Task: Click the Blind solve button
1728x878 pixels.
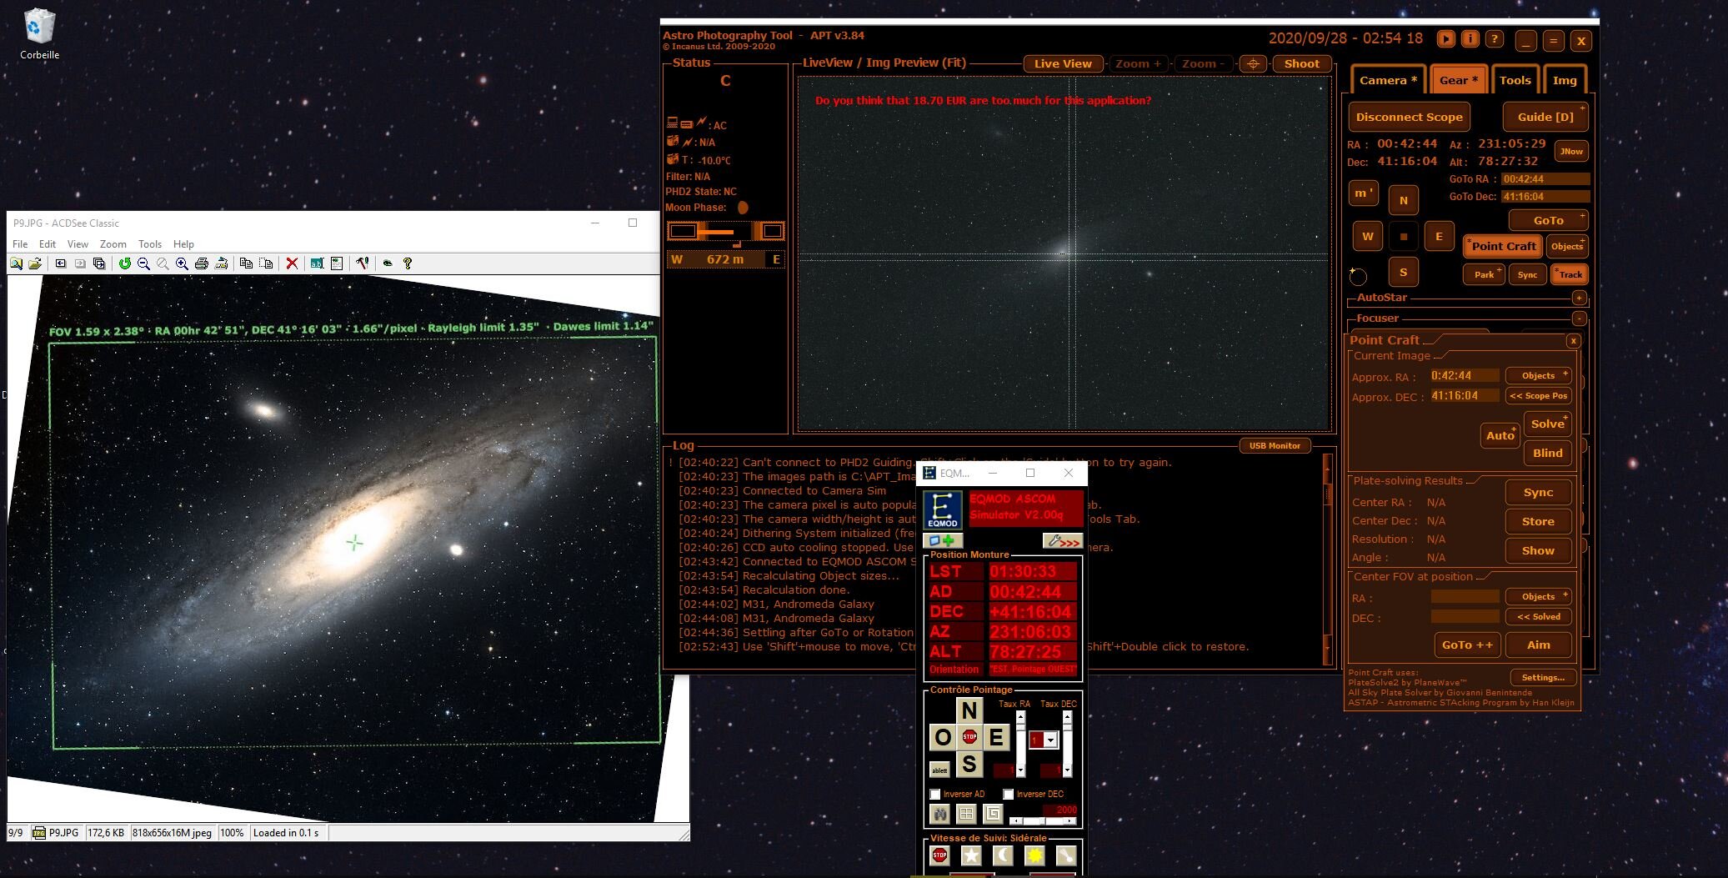Action: click(1548, 453)
